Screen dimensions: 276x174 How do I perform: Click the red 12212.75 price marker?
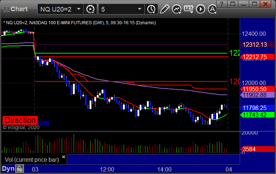click(258, 57)
